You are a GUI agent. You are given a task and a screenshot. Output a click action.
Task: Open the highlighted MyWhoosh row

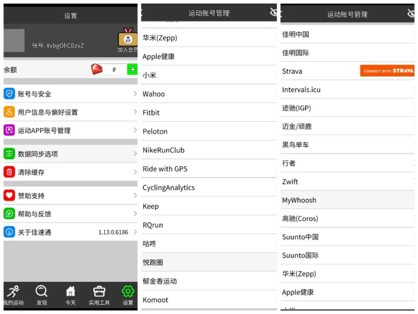[347, 200]
